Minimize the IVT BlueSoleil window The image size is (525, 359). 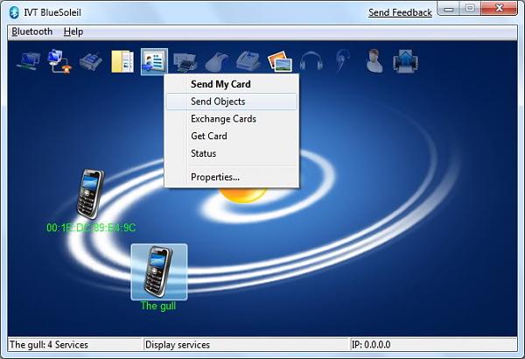[449, 9]
